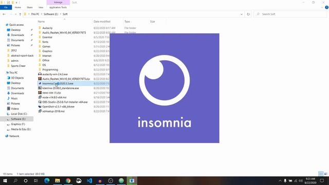The image size is (329, 185).
Task: Select the Programming folder
Action: coord(50,69)
